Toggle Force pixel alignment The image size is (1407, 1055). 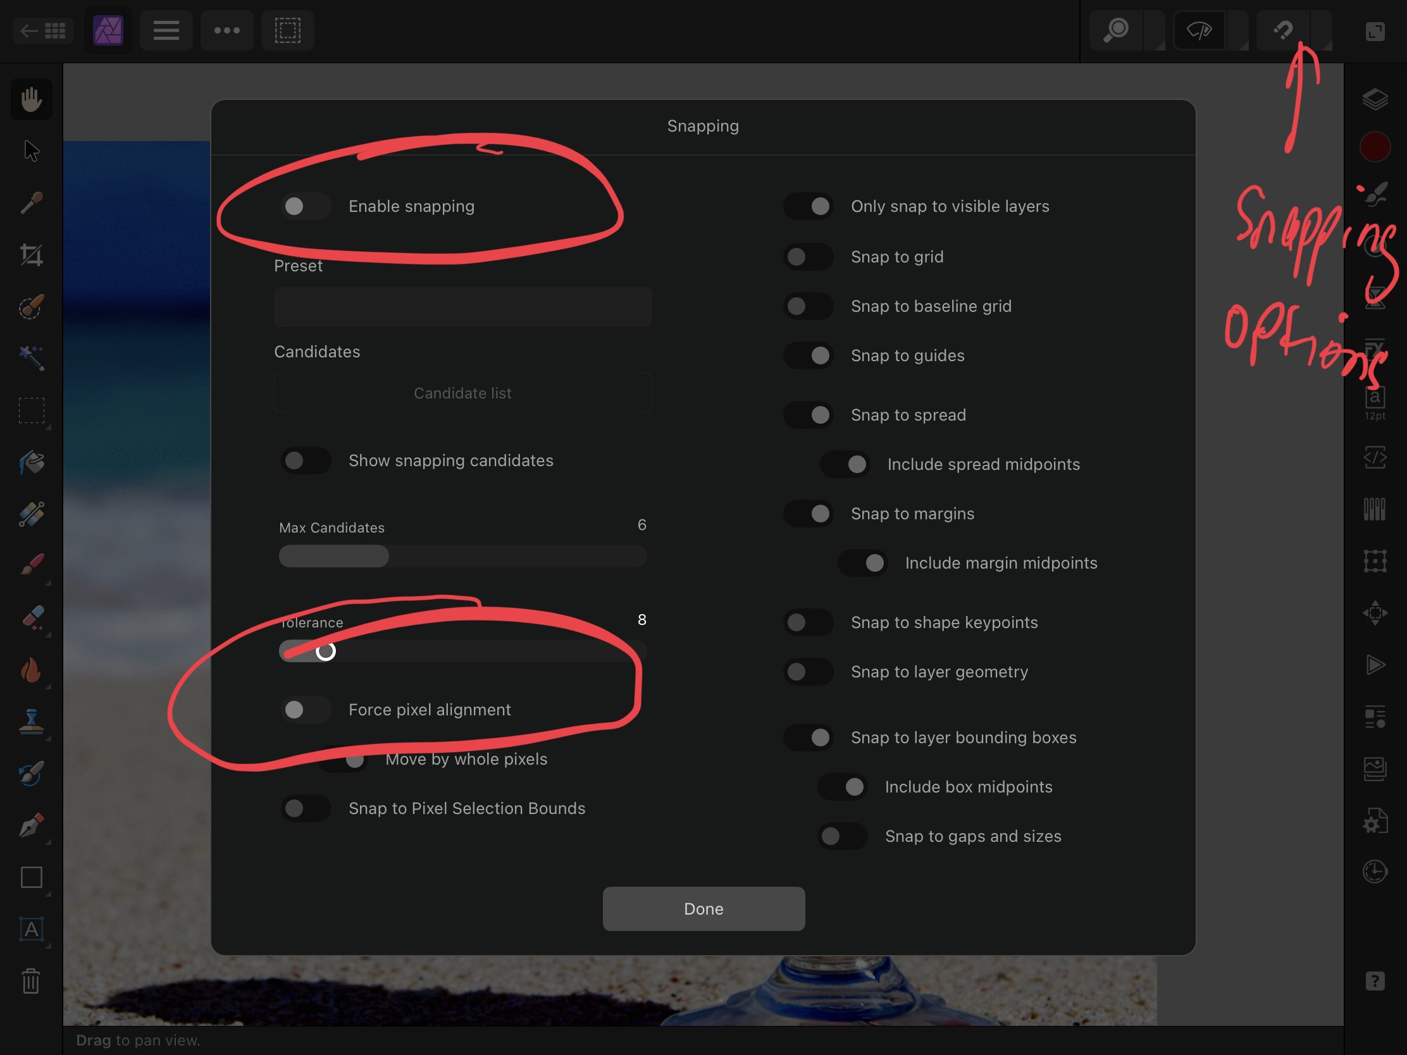[x=306, y=710]
